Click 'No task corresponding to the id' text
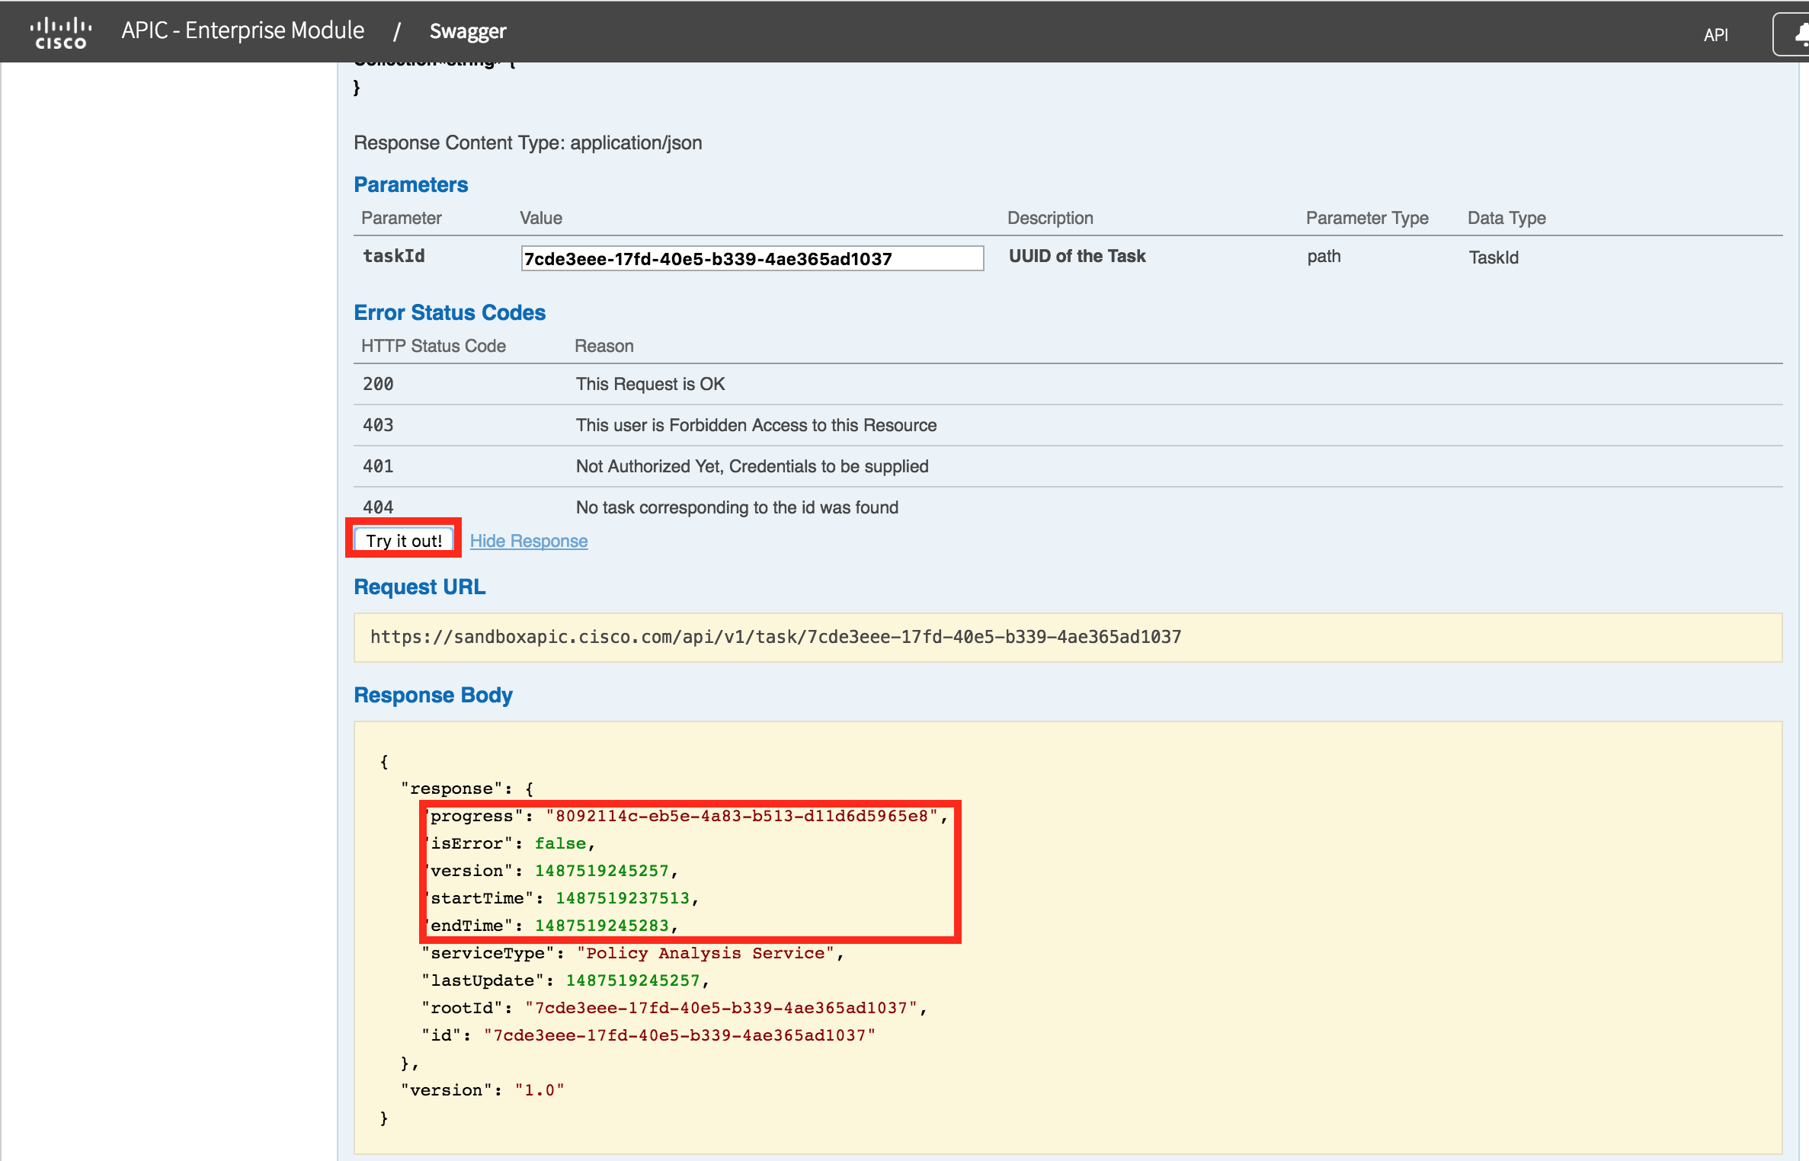1809x1161 pixels. tap(737, 507)
